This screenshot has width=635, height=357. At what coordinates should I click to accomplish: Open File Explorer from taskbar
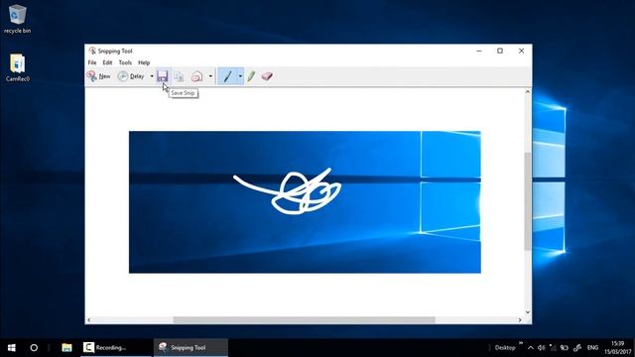(66, 348)
